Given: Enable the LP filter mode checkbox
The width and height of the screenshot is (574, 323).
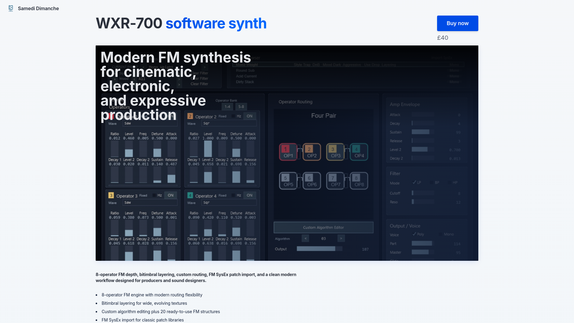Looking at the screenshot, I should [x=414, y=182].
